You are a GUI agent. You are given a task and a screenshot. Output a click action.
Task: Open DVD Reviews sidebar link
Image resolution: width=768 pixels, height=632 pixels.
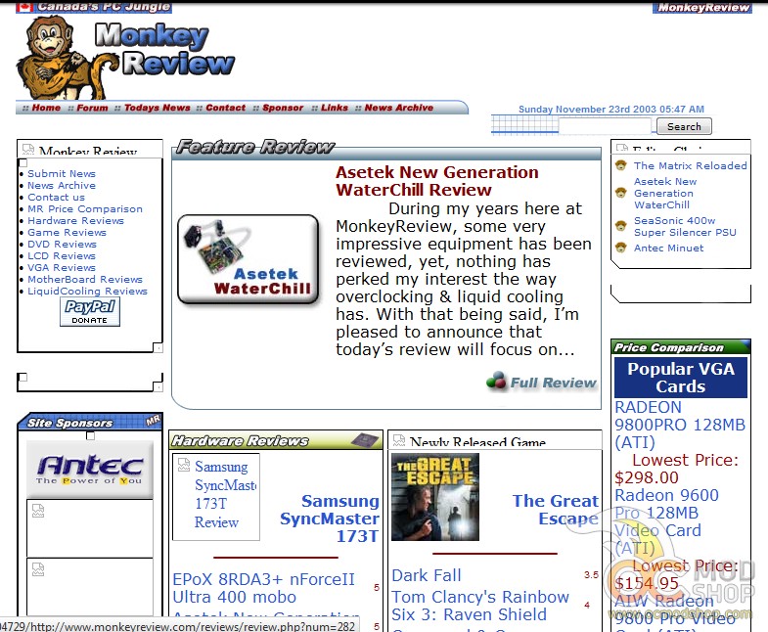[x=62, y=244]
